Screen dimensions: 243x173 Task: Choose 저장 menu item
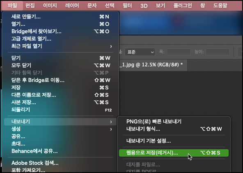(60, 87)
